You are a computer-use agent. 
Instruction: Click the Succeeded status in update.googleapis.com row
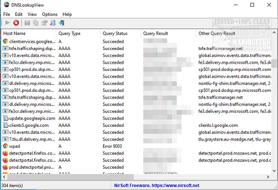pyautogui.click(x=113, y=118)
